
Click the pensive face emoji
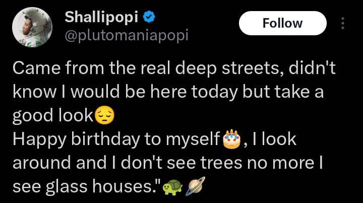(x=104, y=116)
